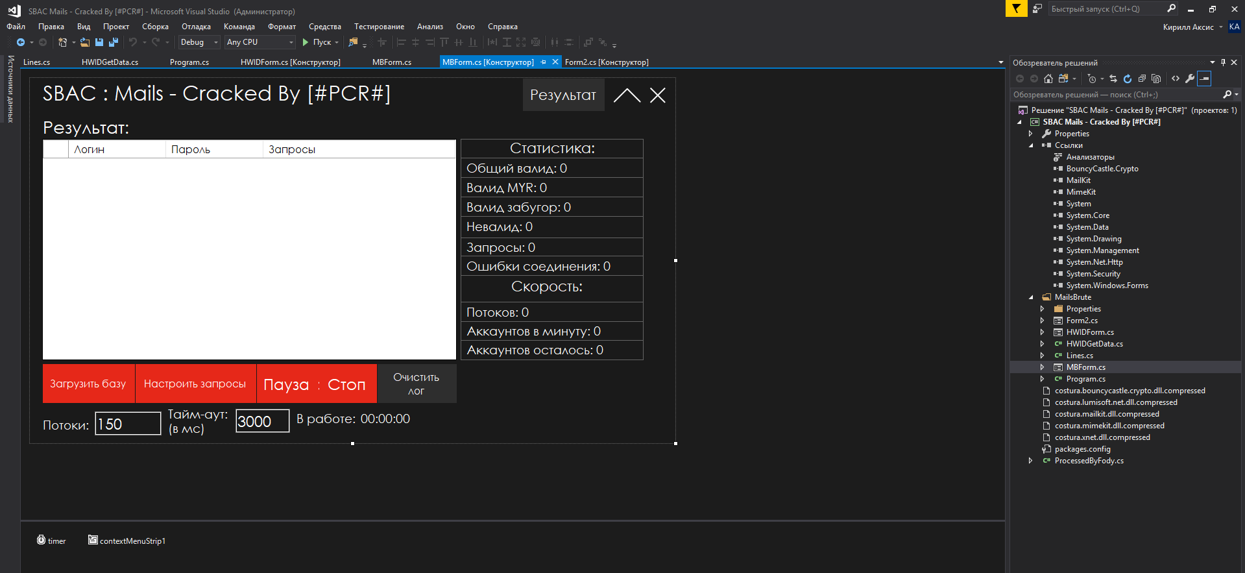Viewport: 1245px width, 573px height.
Task: Switch to Form2.cs [Конструктор] tab
Action: pyautogui.click(x=607, y=62)
